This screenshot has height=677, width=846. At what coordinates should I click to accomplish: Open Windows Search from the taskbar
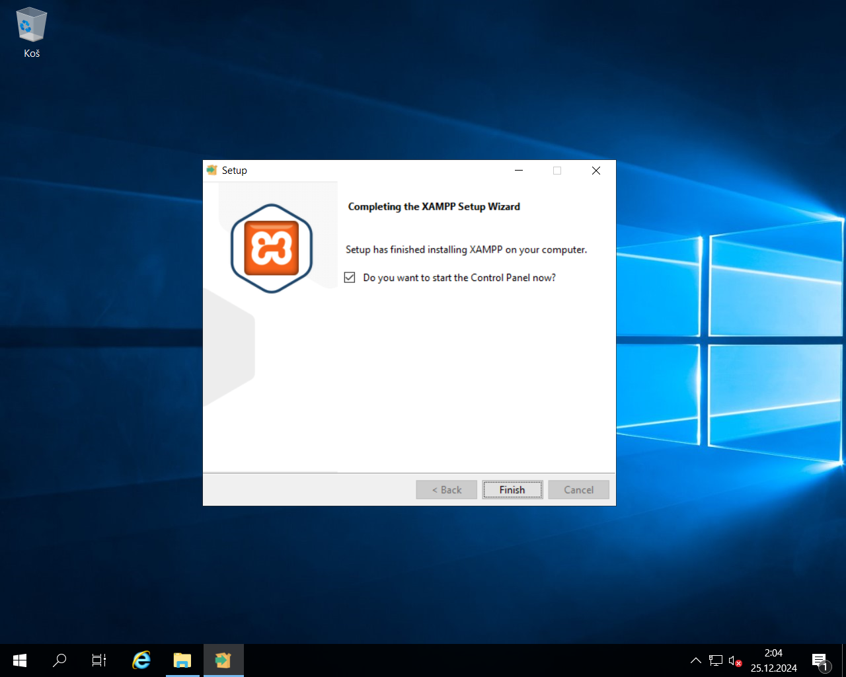[59, 660]
